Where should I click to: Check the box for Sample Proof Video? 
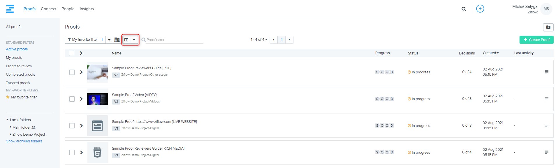click(72, 99)
